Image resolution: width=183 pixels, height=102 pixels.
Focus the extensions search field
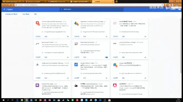pos(91,9)
